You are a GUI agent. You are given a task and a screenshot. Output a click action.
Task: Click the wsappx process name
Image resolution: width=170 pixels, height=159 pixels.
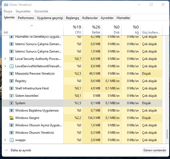[x=21, y=140]
